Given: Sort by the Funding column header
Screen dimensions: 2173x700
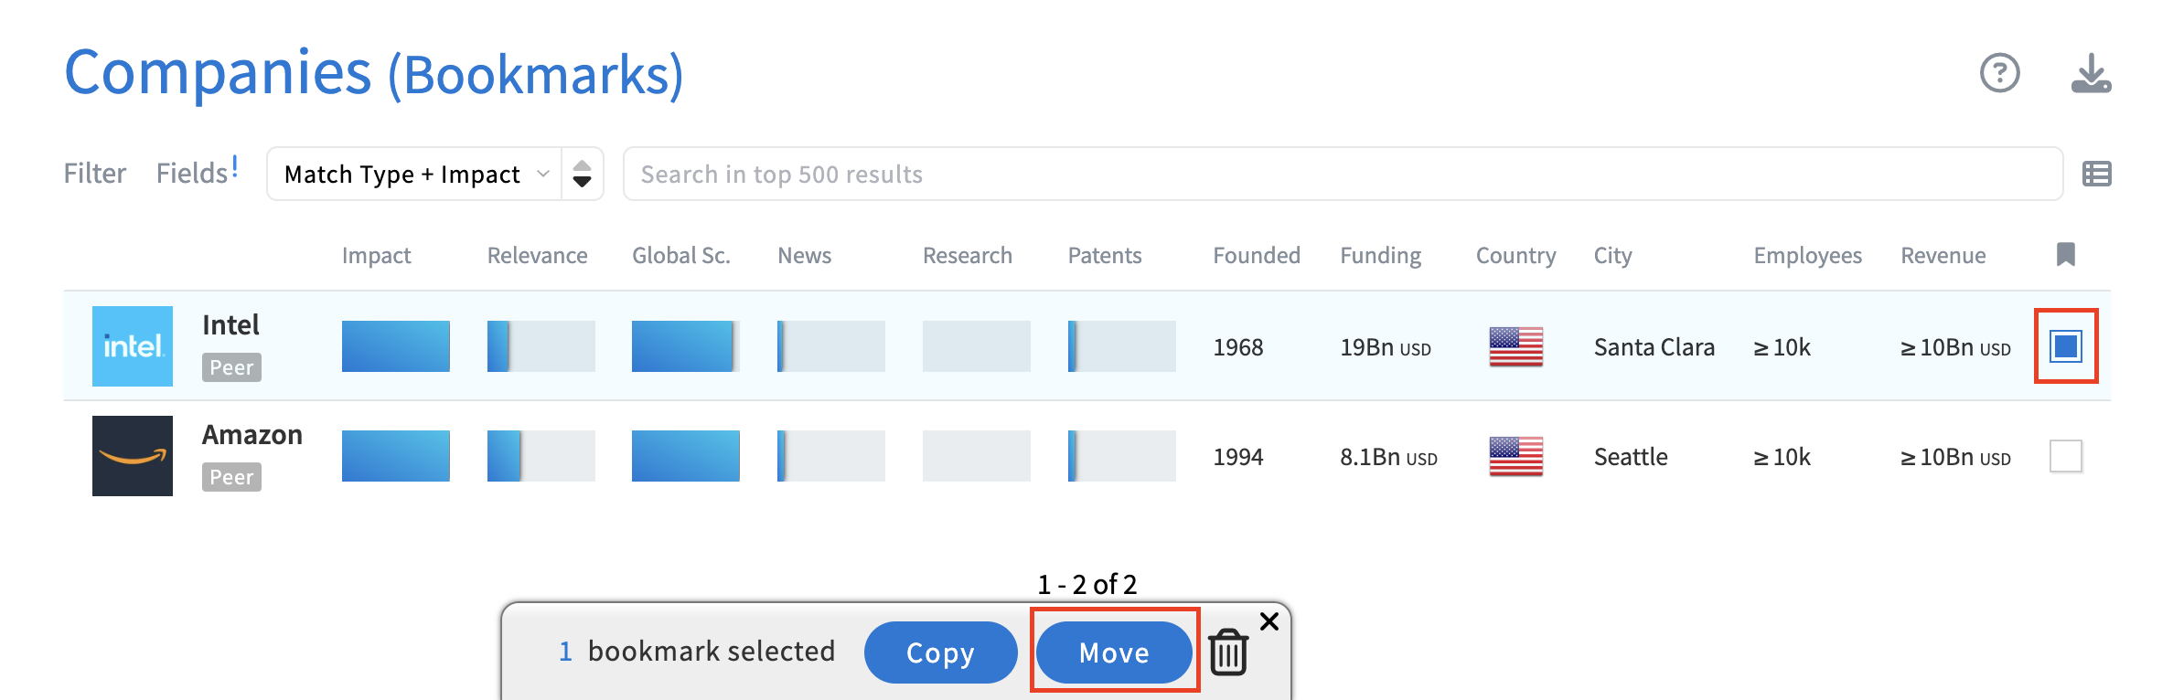Looking at the screenshot, I should [x=1380, y=256].
